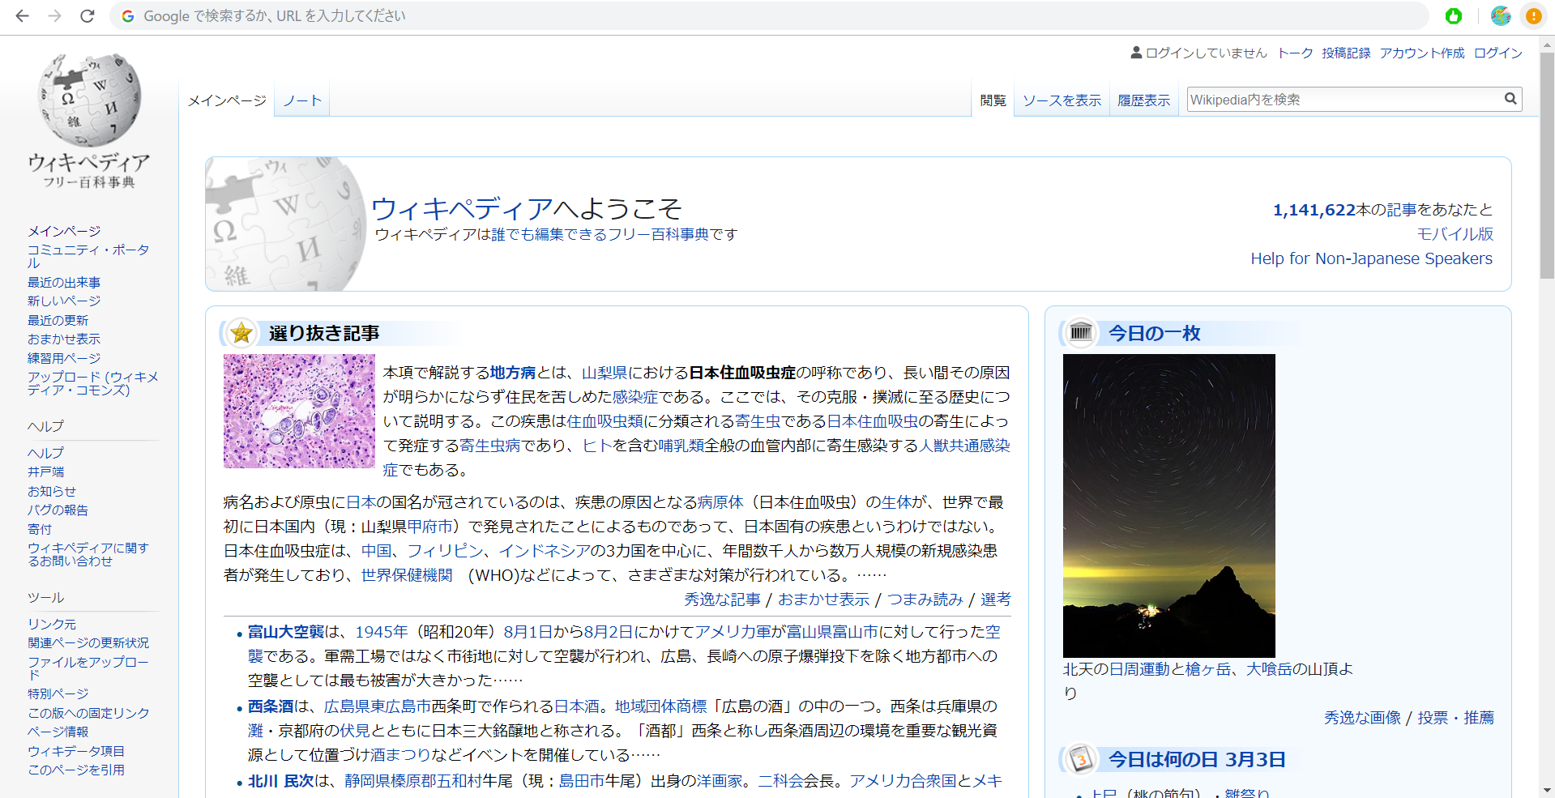Open 関連ページの更新状況 link
This screenshot has height=798, width=1555.
pos(88,642)
